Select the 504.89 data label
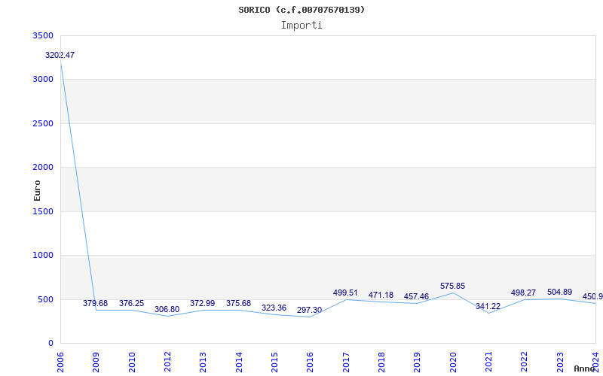Image resolution: width=603 pixels, height=376 pixels. coord(559,292)
